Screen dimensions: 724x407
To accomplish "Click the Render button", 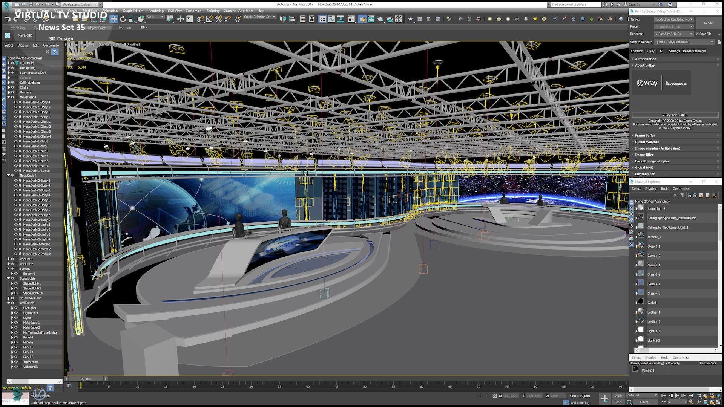I will [x=709, y=23].
